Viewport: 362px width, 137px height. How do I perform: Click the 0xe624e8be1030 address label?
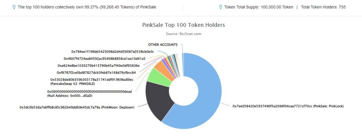99,66
